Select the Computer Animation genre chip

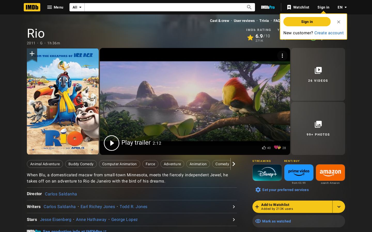(x=119, y=164)
